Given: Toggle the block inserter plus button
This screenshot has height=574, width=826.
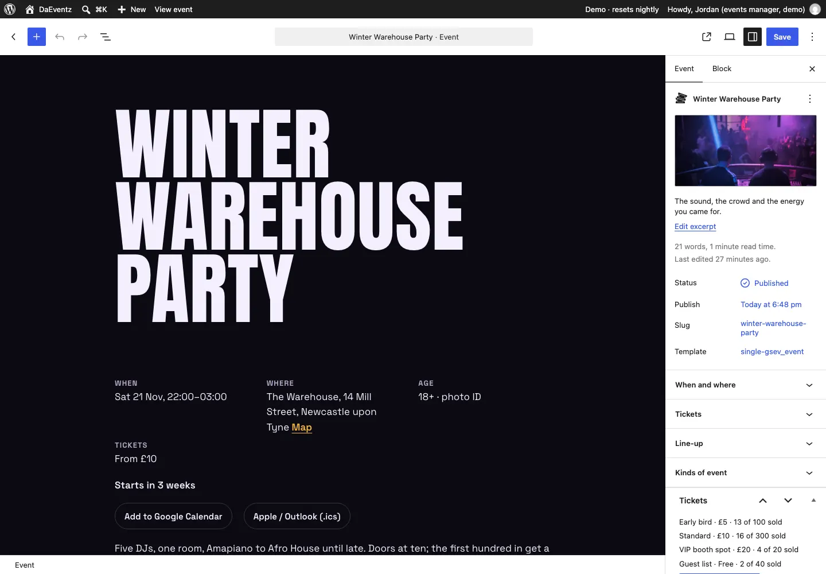Looking at the screenshot, I should (37, 37).
